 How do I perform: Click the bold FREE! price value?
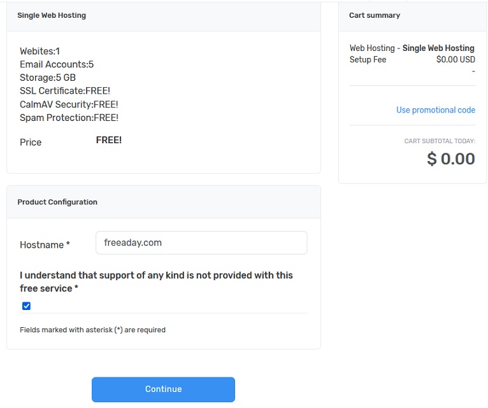[x=108, y=140]
